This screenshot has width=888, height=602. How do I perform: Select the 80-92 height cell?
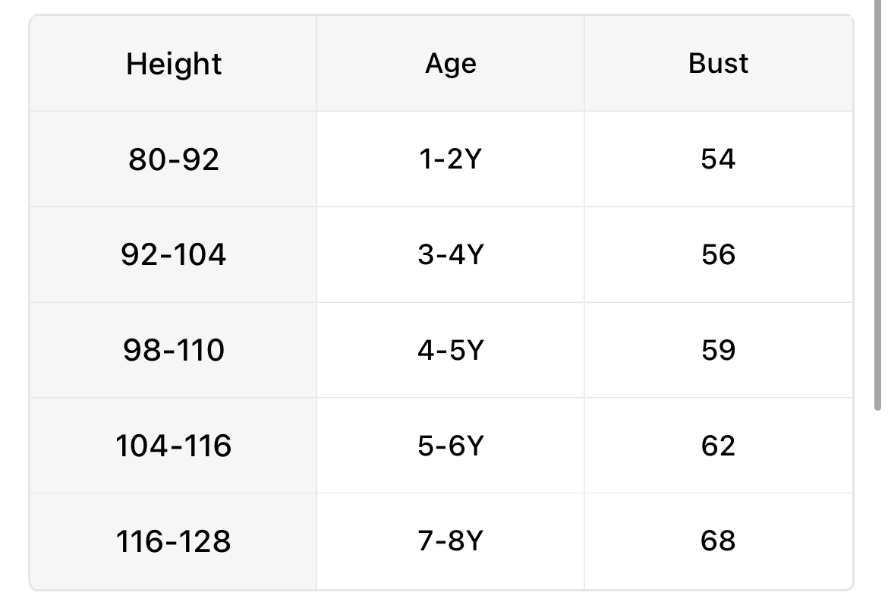click(174, 159)
